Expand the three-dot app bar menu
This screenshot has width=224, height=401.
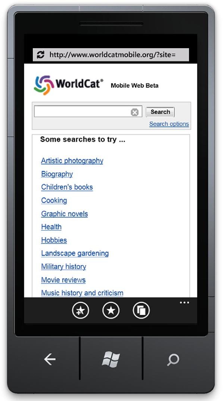(x=184, y=303)
